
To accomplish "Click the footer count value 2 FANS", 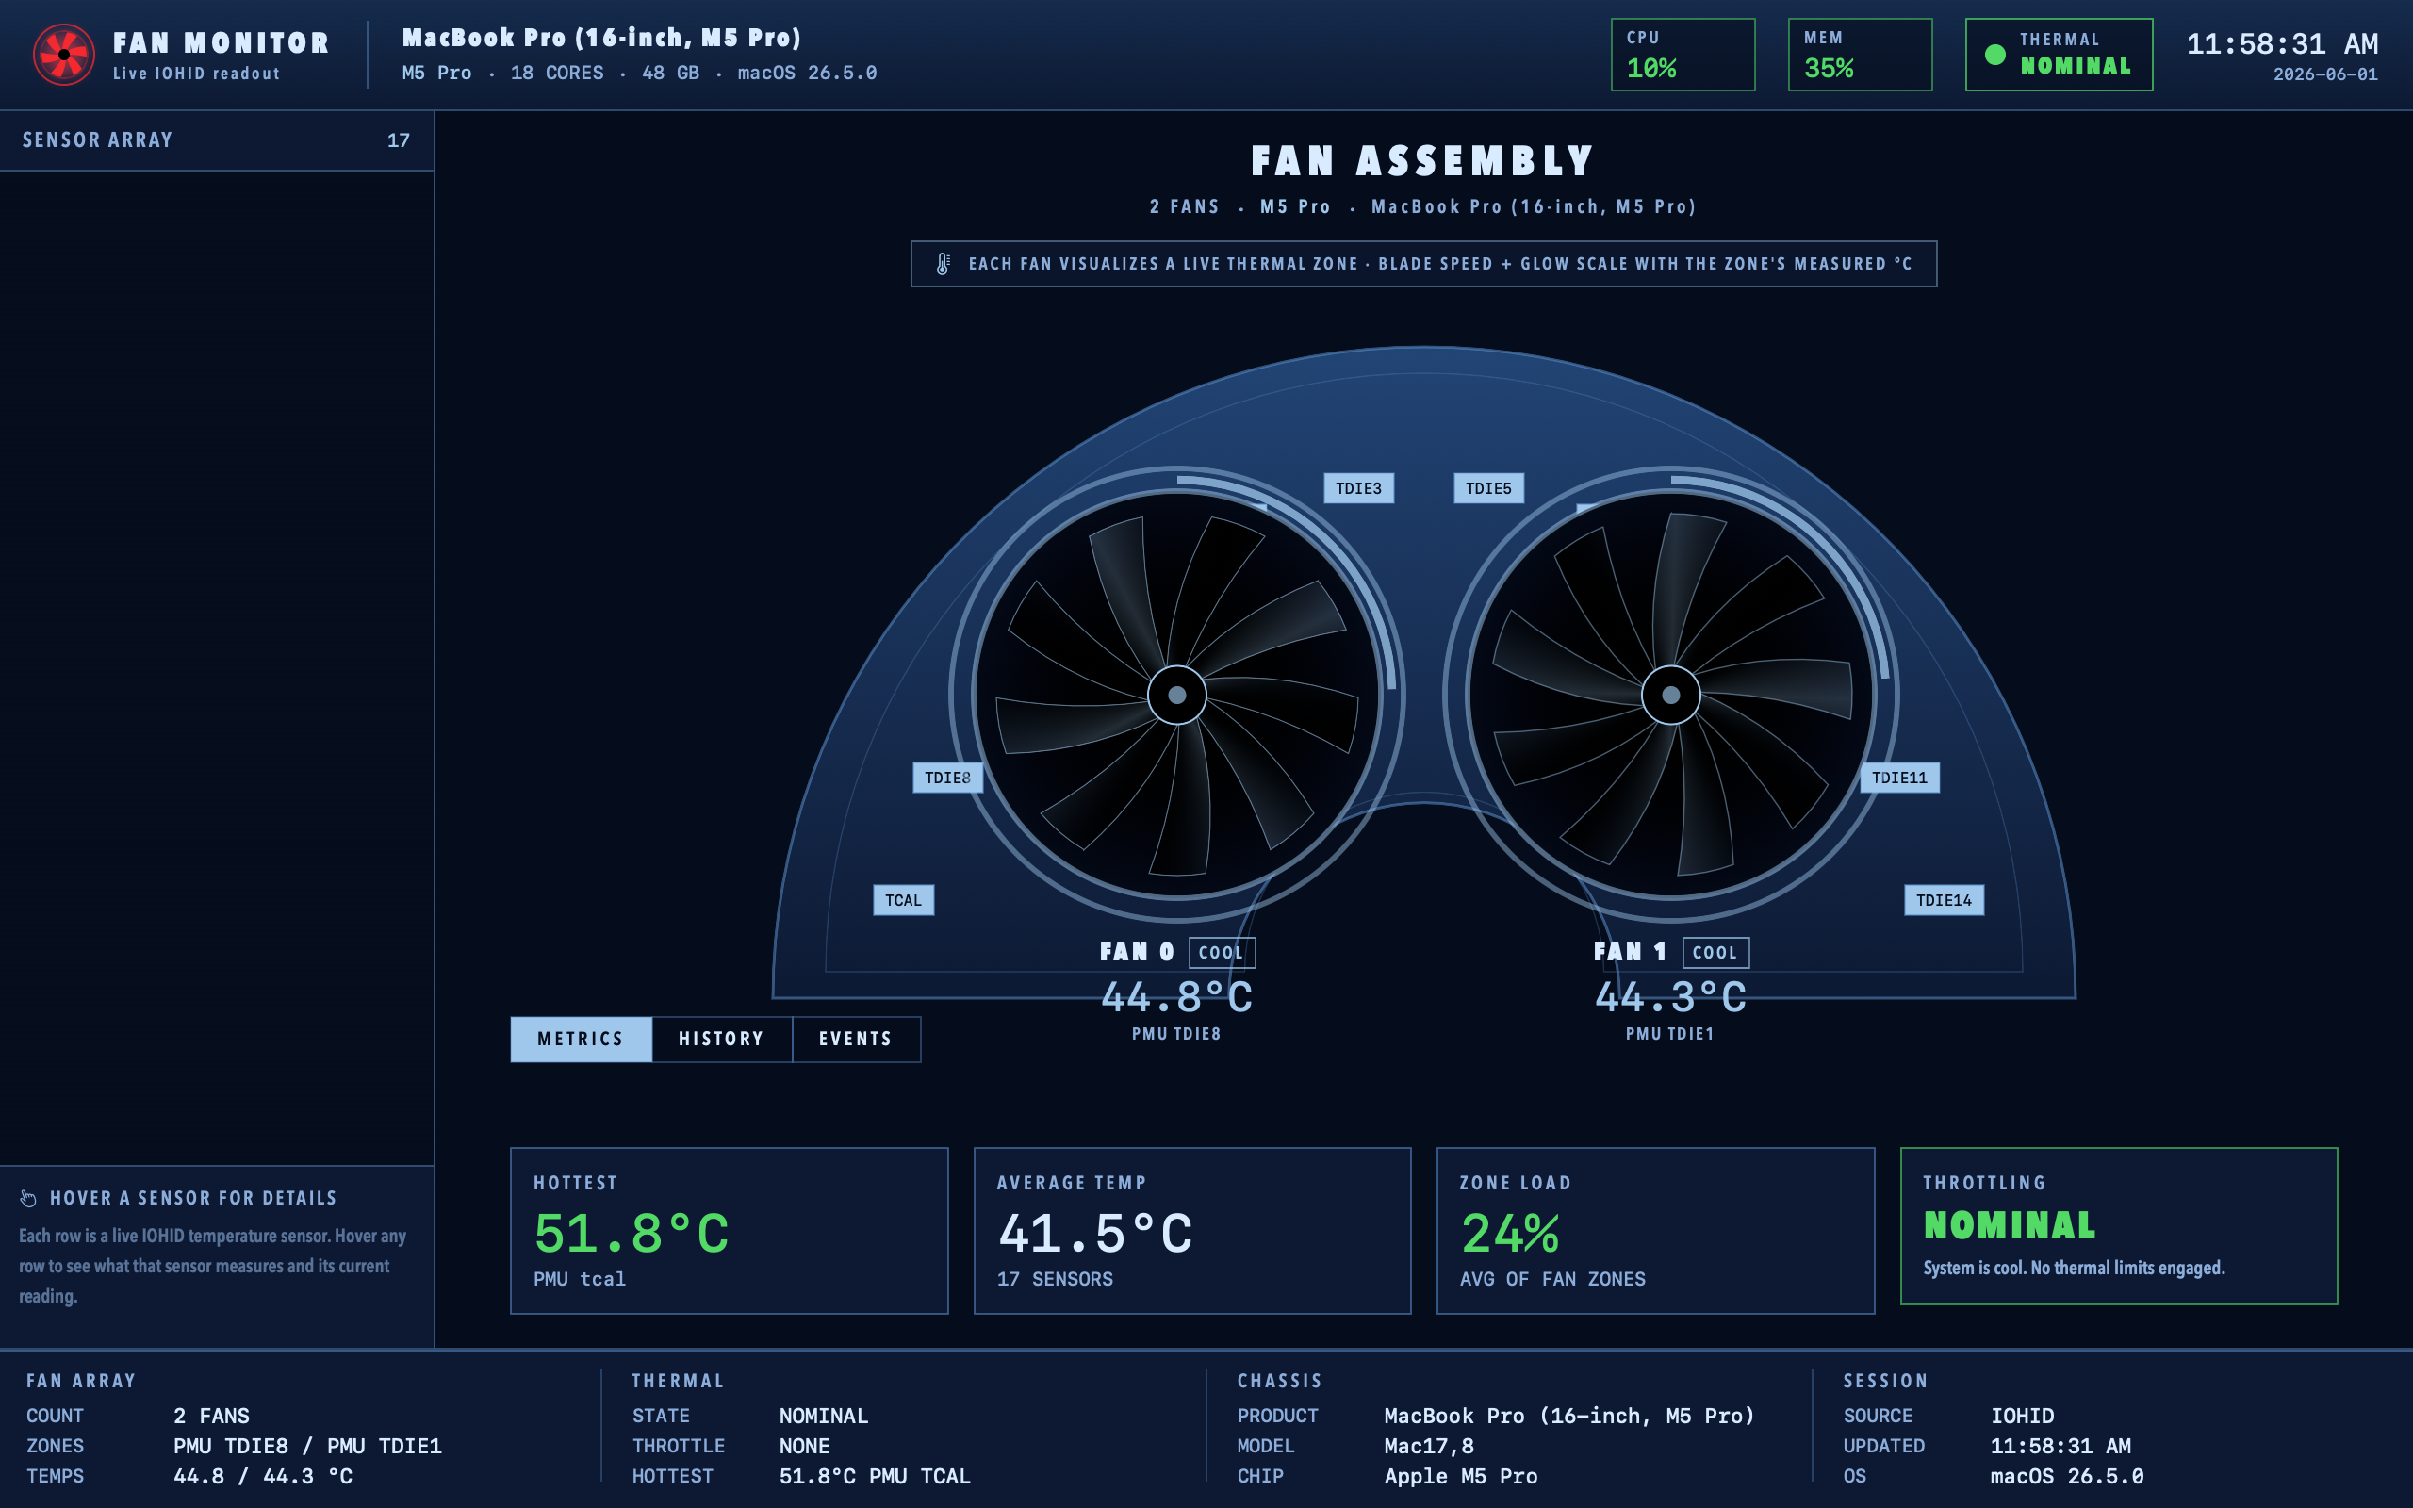I will click(211, 1417).
